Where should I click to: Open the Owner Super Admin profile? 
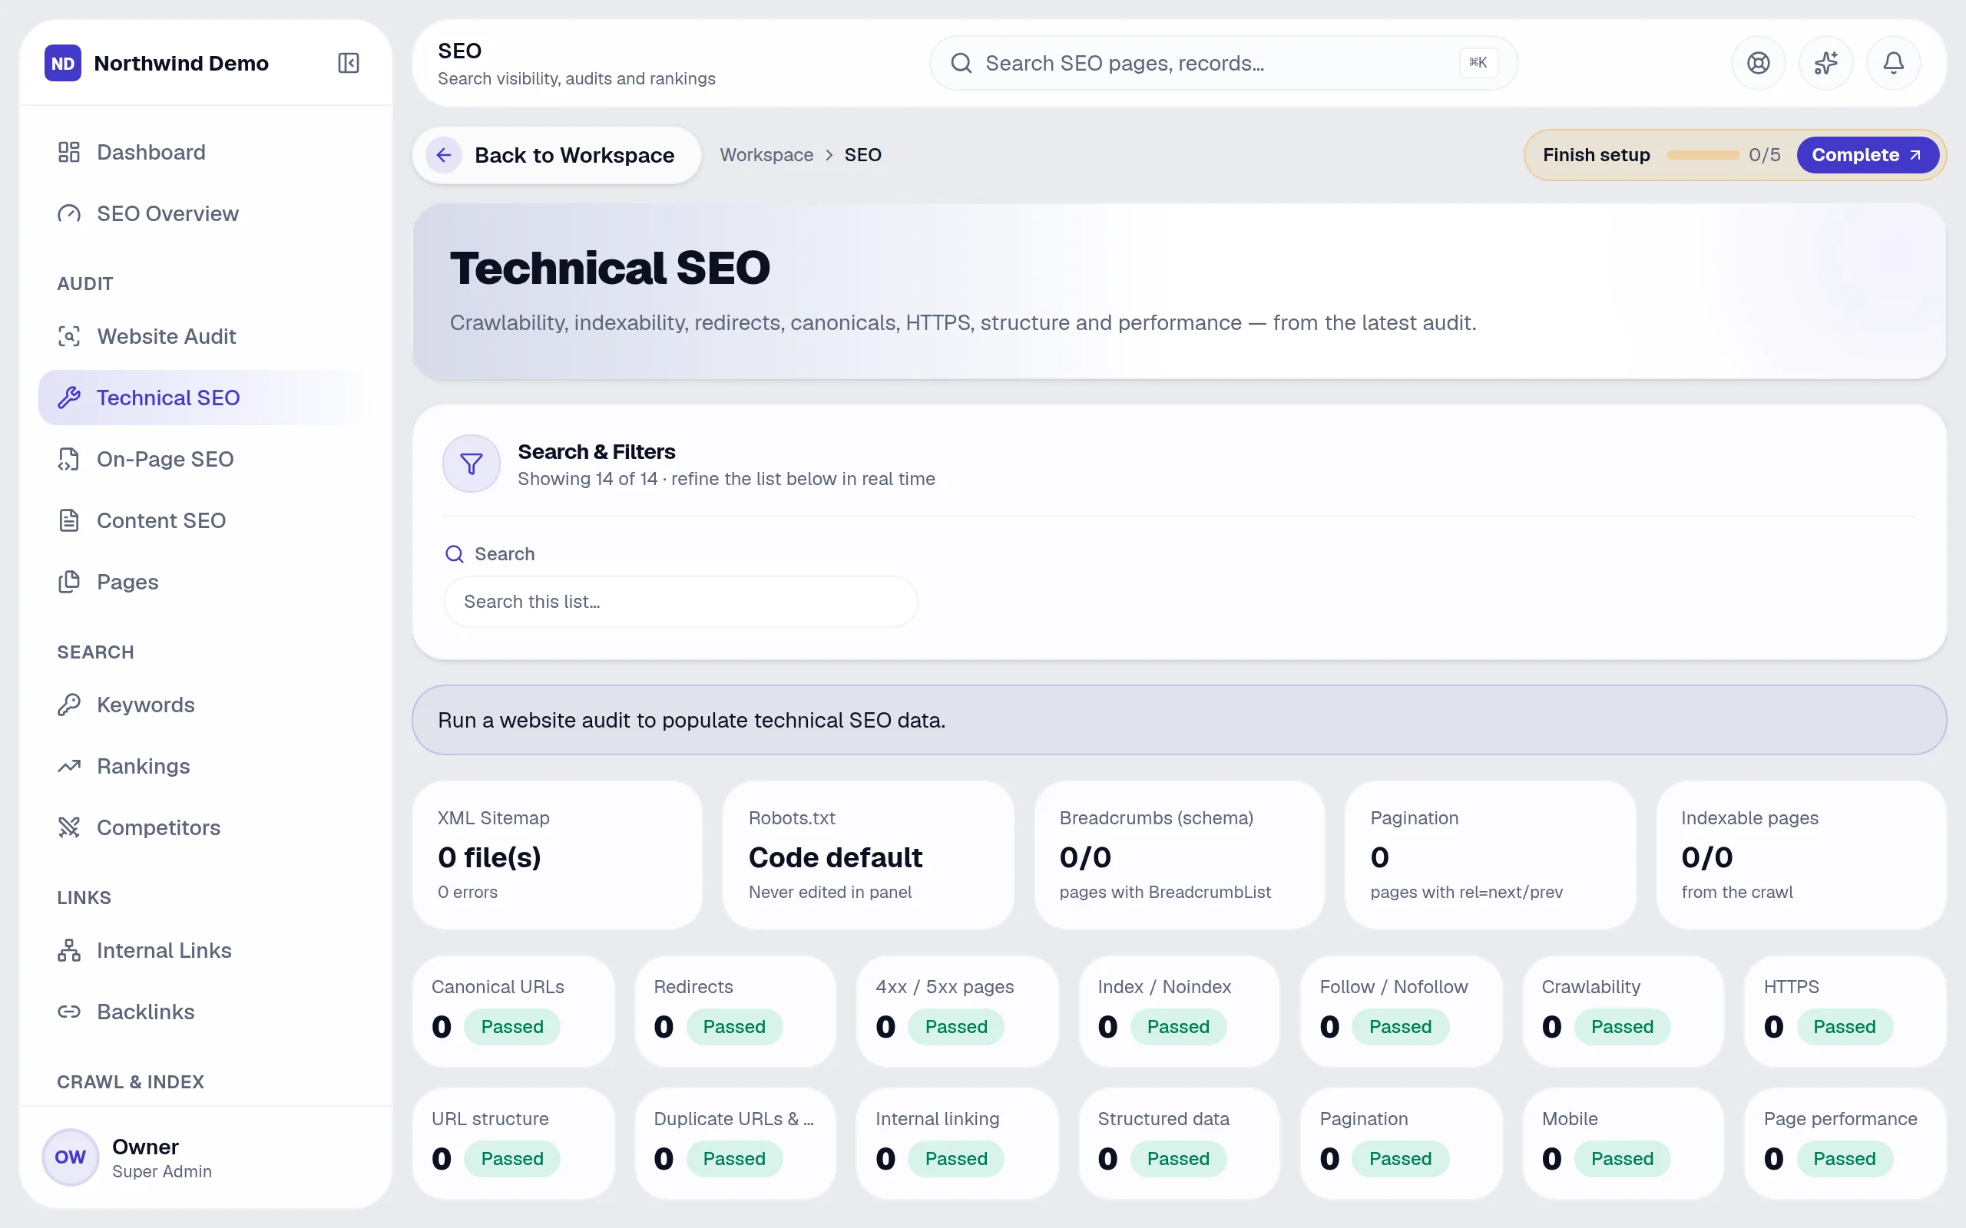206,1157
